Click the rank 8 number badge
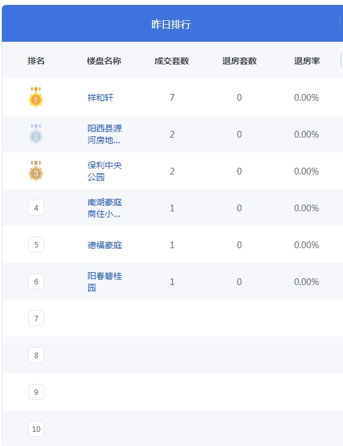This screenshot has height=446, width=343. click(x=36, y=355)
